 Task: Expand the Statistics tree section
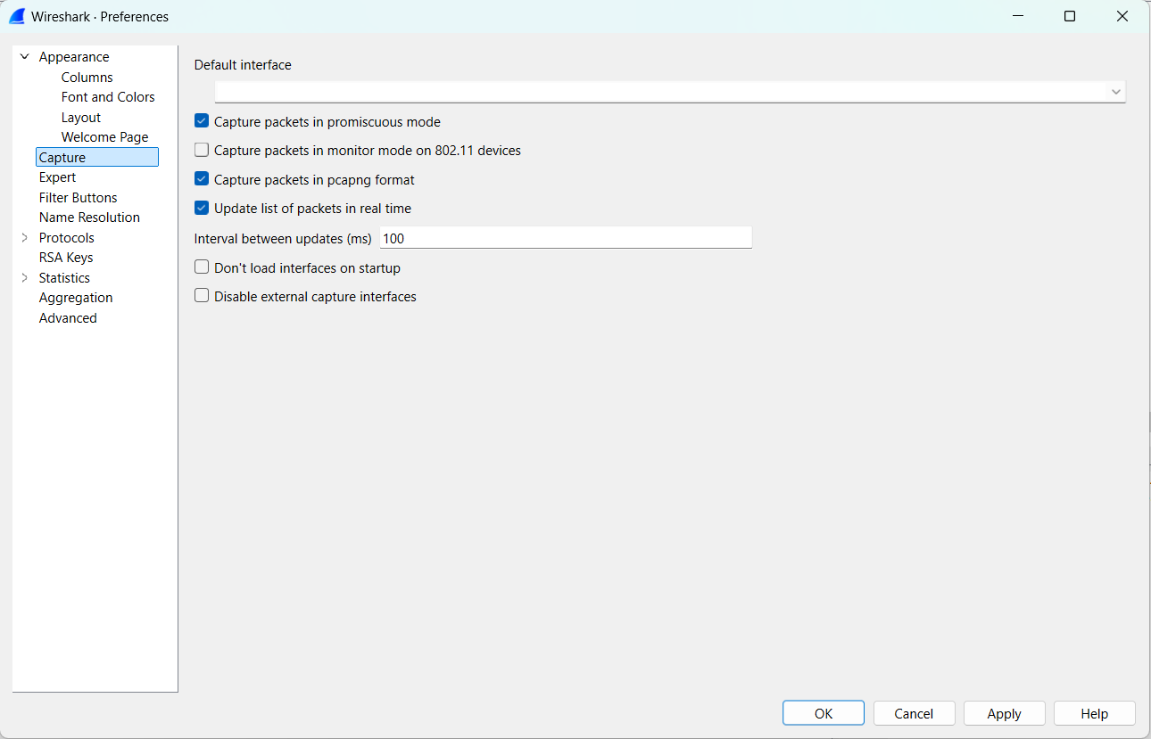[25, 278]
